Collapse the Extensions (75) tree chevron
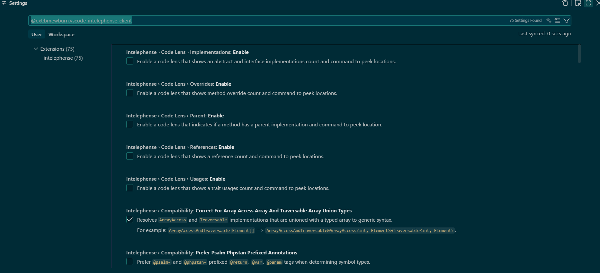Viewport: 600px width, 273px height. 36,49
